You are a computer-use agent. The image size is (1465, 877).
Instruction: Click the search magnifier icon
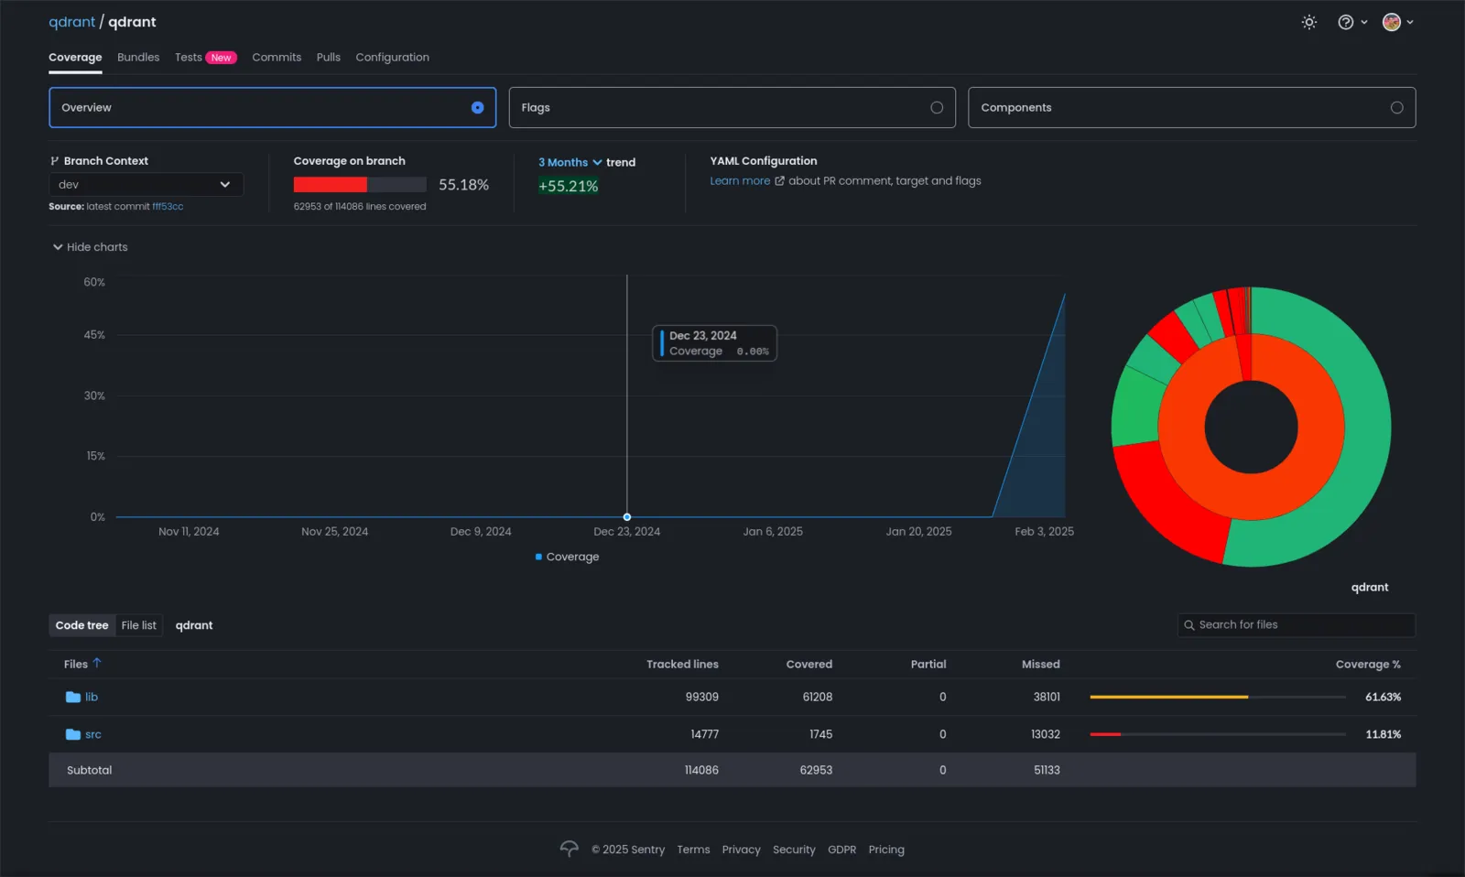[1189, 625]
